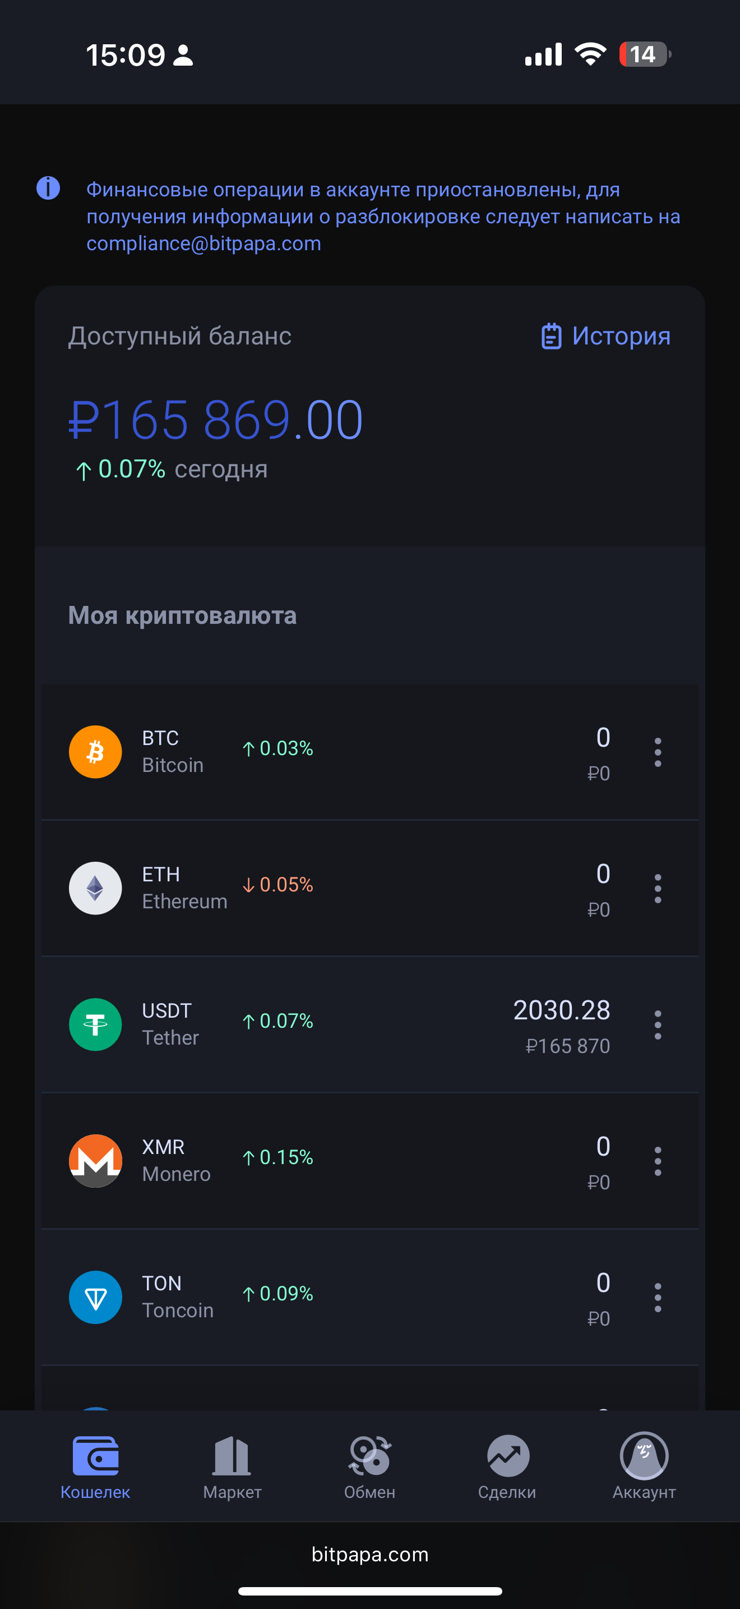This screenshot has width=740, height=1609.
Task: Tap the bitpapa.com address bar
Action: click(370, 1554)
